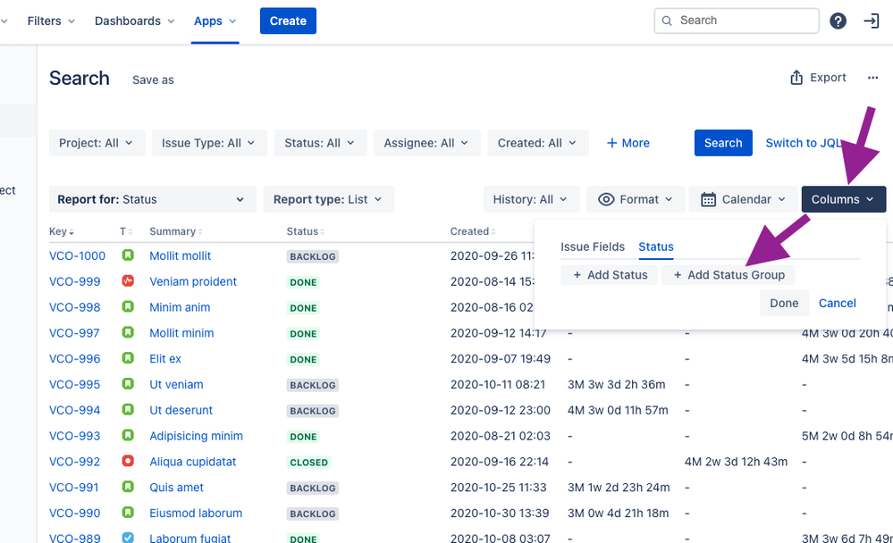Click the story icon next to VCO-1000

pyautogui.click(x=128, y=255)
